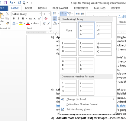
Task: Toggle Bold formatting
Action: coord(14,18)
